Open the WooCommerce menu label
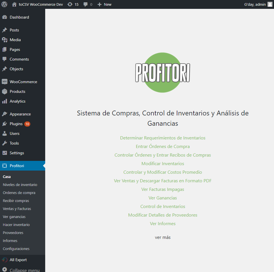This screenshot has height=272, width=274. [23, 82]
